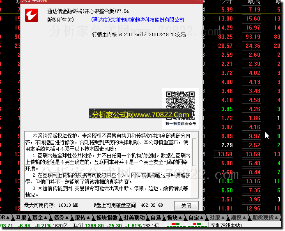Click the 深圳双线主站1 server status text

(226, 226)
